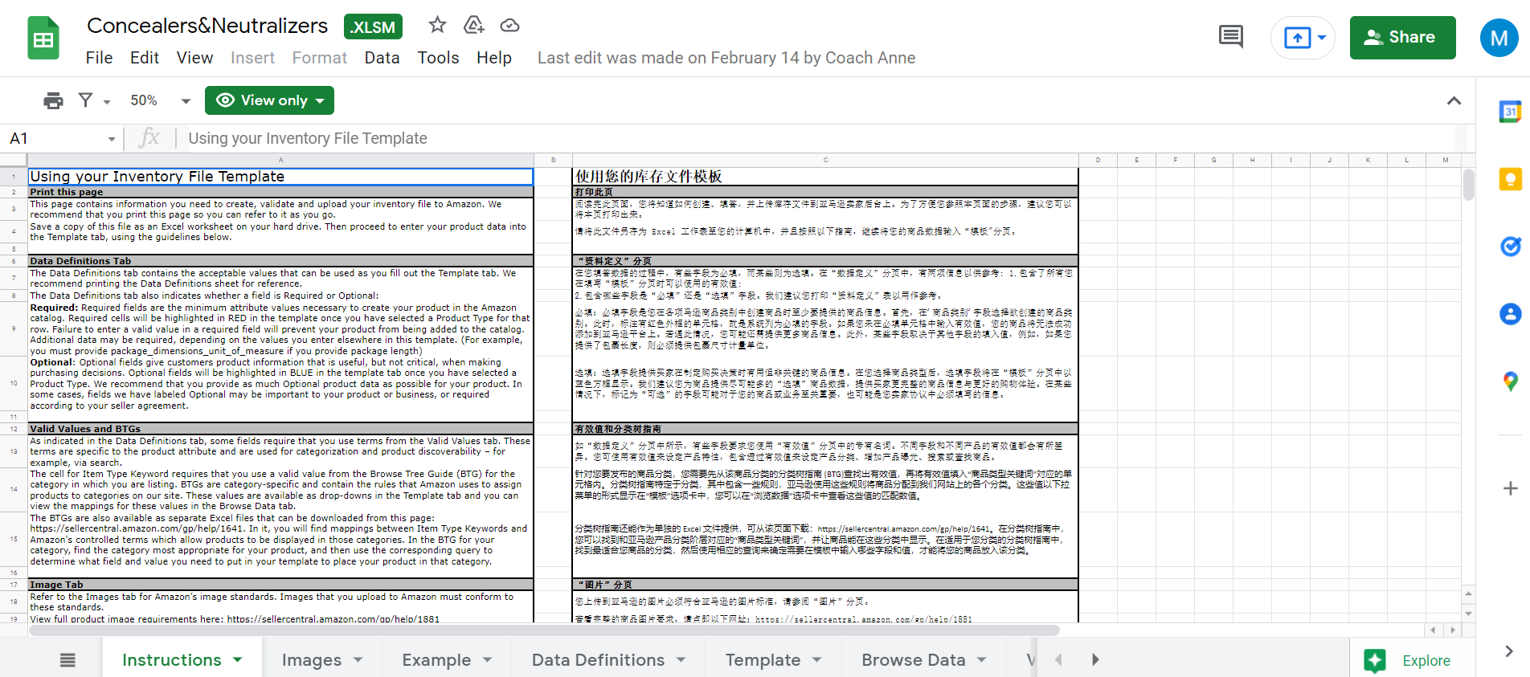1530x677 pixels.
Task: Hide the side panel arrow
Action: [x=1508, y=651]
